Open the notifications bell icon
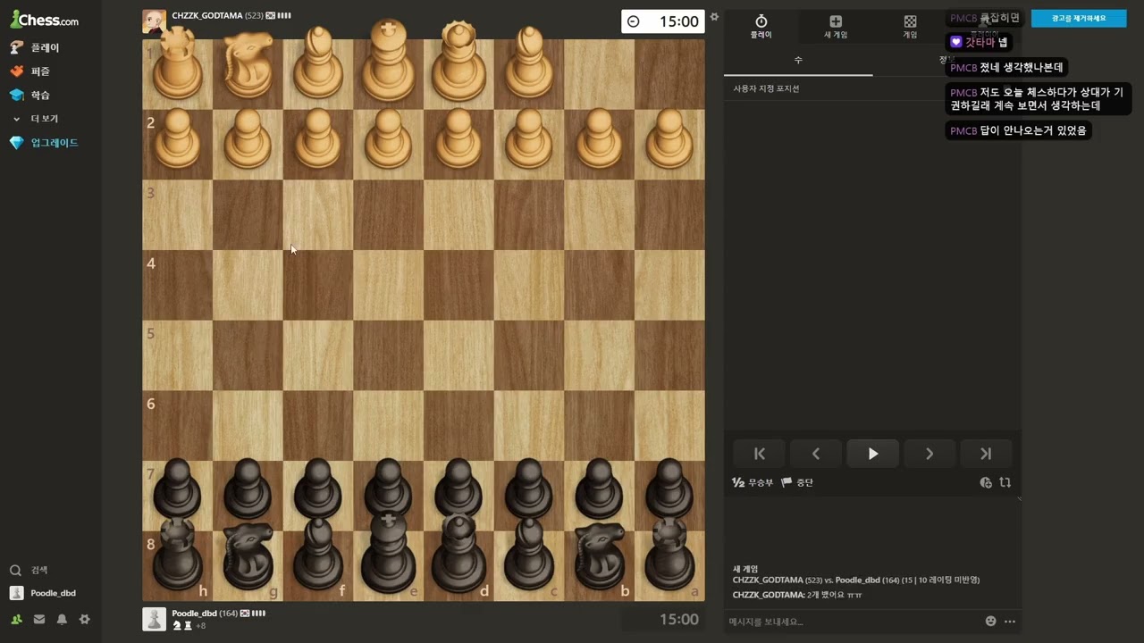This screenshot has width=1144, height=643. [62, 619]
